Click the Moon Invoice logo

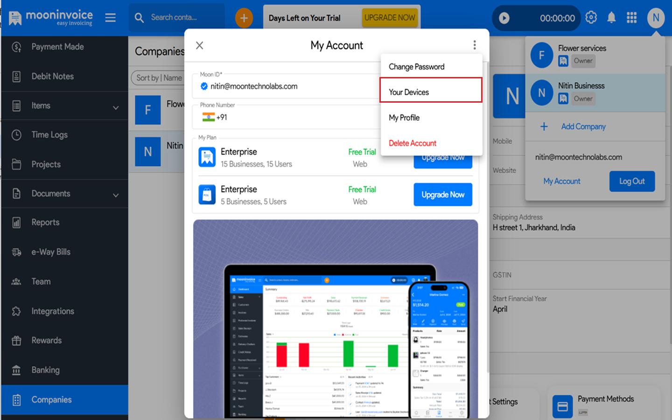[x=50, y=18]
